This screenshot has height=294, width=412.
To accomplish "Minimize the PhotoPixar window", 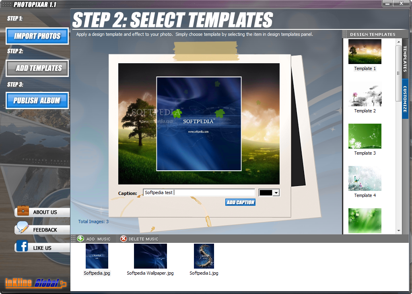I will (387, 3).
